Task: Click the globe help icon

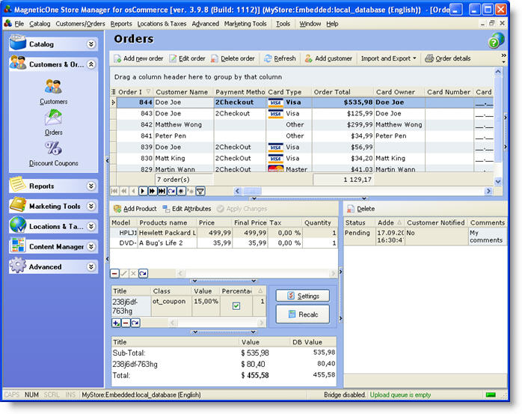Action: 496,40
